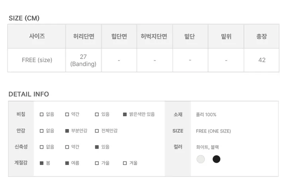Click the FREE (size) row cell
The width and height of the screenshot is (287, 194).
pos(37,60)
